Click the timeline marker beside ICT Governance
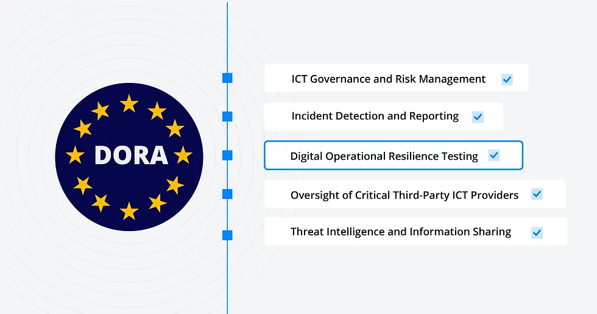 point(227,78)
